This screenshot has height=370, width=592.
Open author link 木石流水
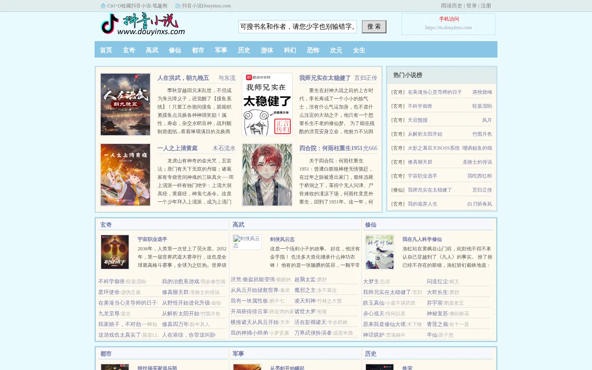pyautogui.click(x=224, y=148)
